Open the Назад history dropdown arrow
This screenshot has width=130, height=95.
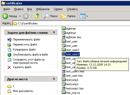[x=20, y=16]
